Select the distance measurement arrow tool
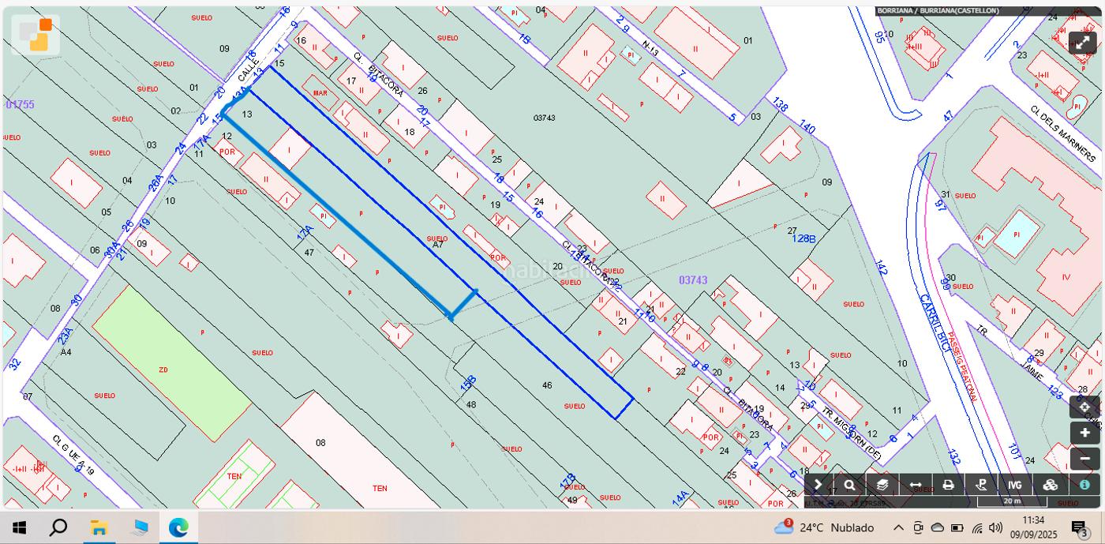Screen dimensions: 1105x544 coord(916,485)
